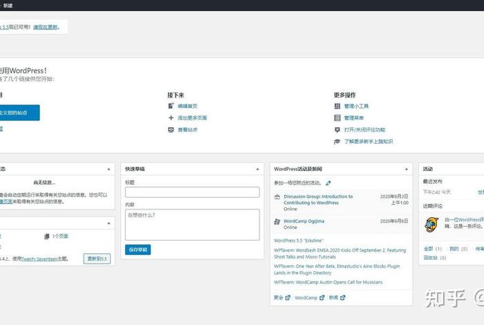Open the 查看站点 view site link

[187, 130]
